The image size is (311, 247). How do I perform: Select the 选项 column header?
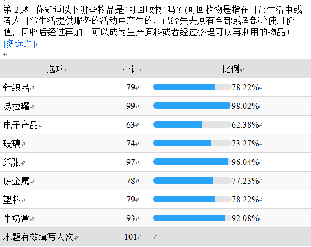point(56,69)
